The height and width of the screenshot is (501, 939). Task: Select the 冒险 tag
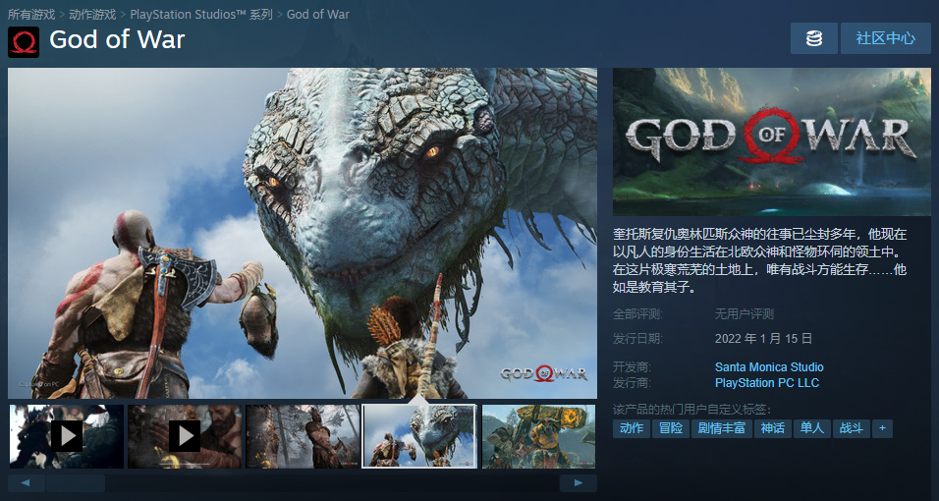click(x=671, y=428)
